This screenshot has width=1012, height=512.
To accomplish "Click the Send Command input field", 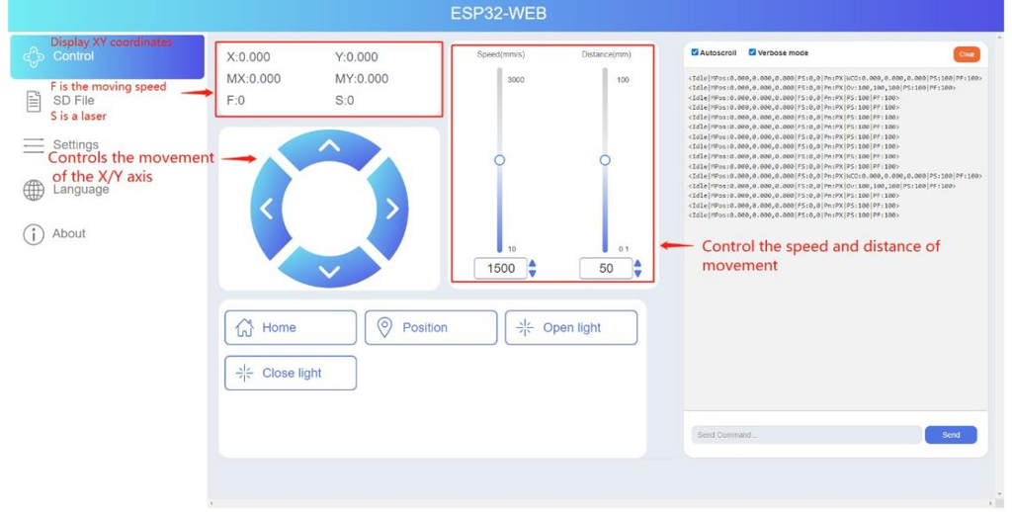I will pyautogui.click(x=805, y=435).
